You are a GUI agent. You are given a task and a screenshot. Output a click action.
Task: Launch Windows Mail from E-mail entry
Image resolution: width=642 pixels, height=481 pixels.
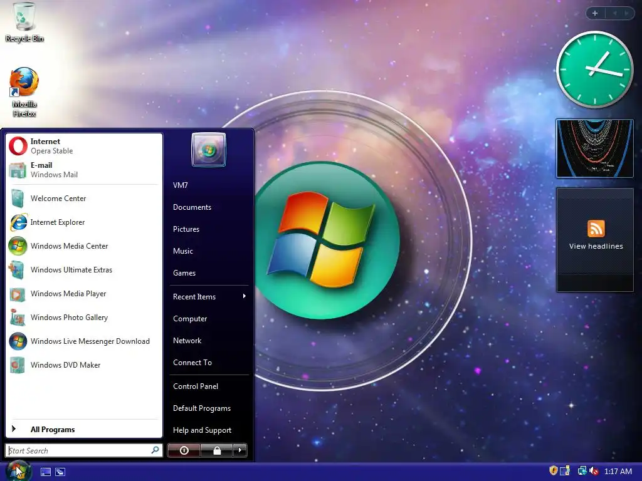[84, 170]
